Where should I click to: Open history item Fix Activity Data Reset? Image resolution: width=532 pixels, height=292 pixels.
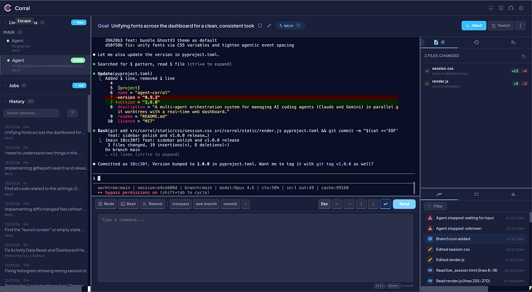pyautogui.click(x=45, y=250)
